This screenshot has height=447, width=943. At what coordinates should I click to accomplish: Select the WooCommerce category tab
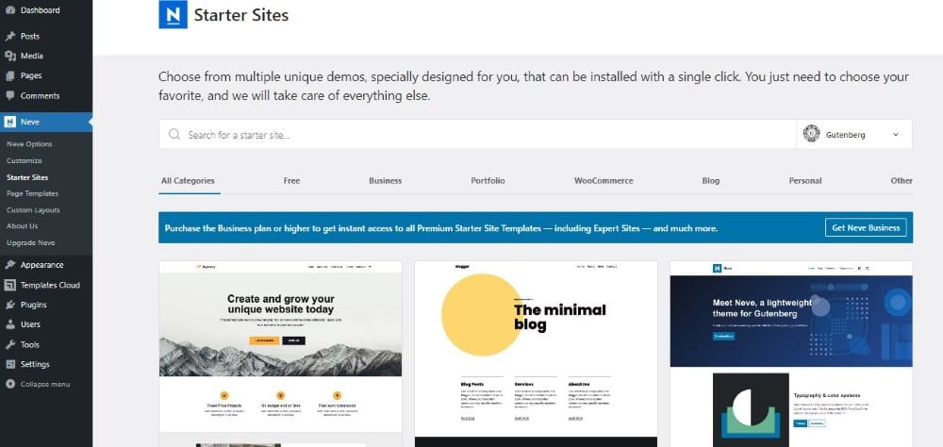604,180
